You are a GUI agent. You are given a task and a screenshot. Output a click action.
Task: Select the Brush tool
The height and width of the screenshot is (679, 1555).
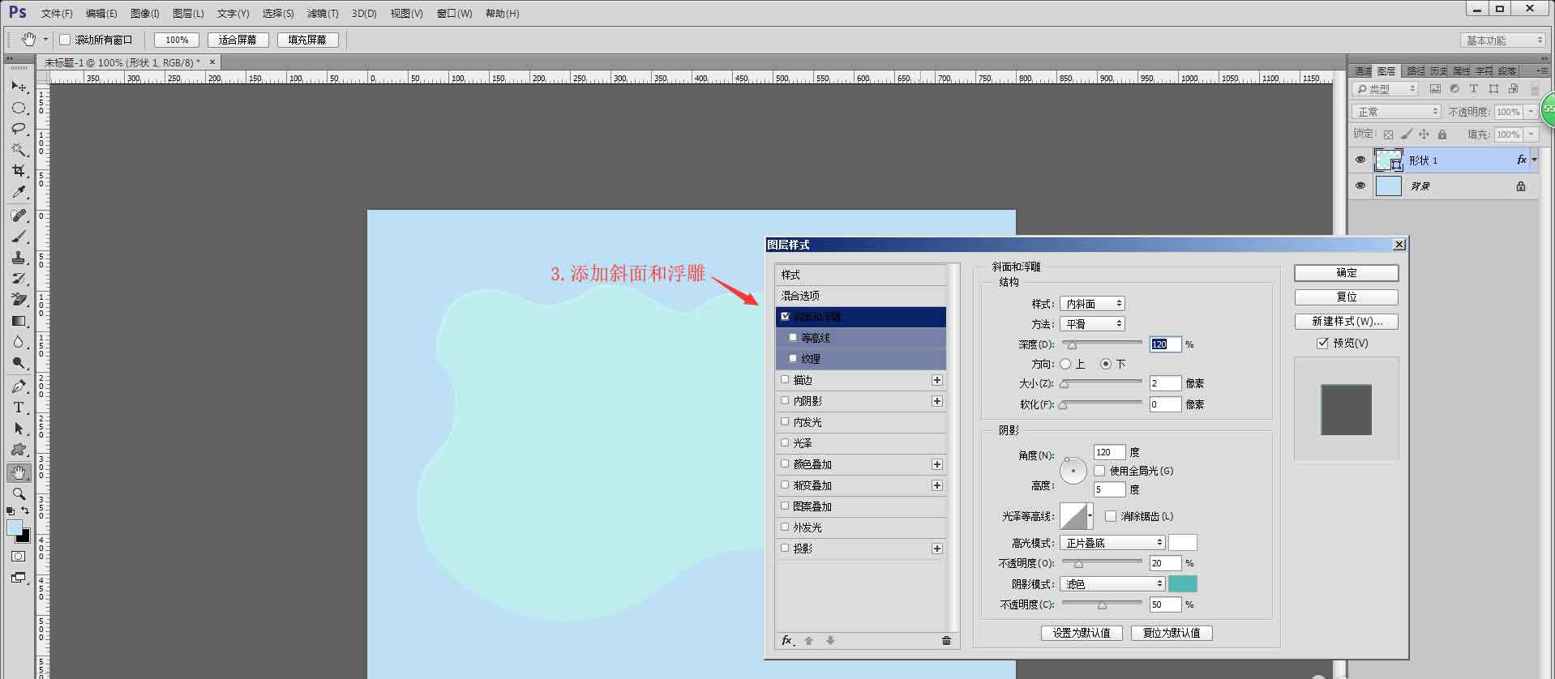[x=19, y=237]
